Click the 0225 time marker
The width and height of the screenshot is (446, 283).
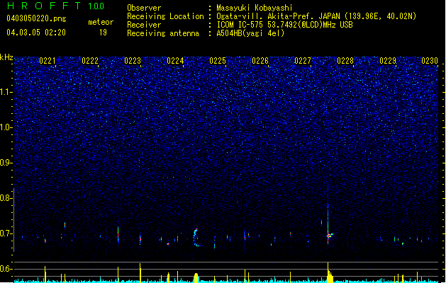pyautogui.click(x=218, y=61)
